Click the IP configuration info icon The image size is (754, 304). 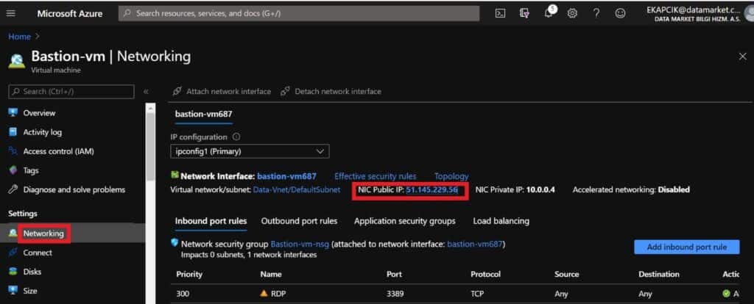click(236, 137)
